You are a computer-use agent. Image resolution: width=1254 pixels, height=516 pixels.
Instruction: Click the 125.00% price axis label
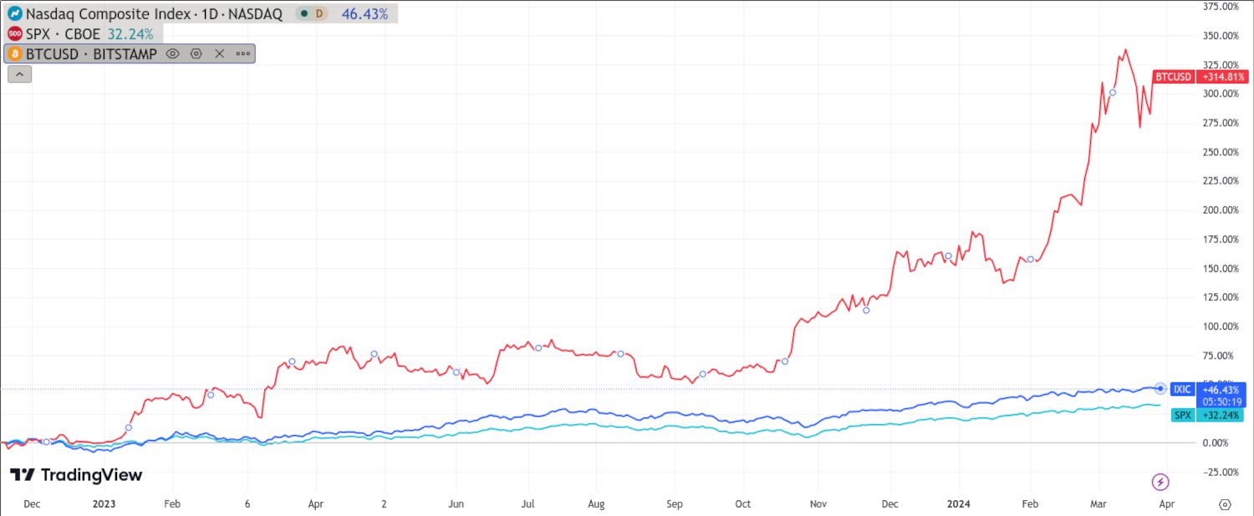point(1221,297)
